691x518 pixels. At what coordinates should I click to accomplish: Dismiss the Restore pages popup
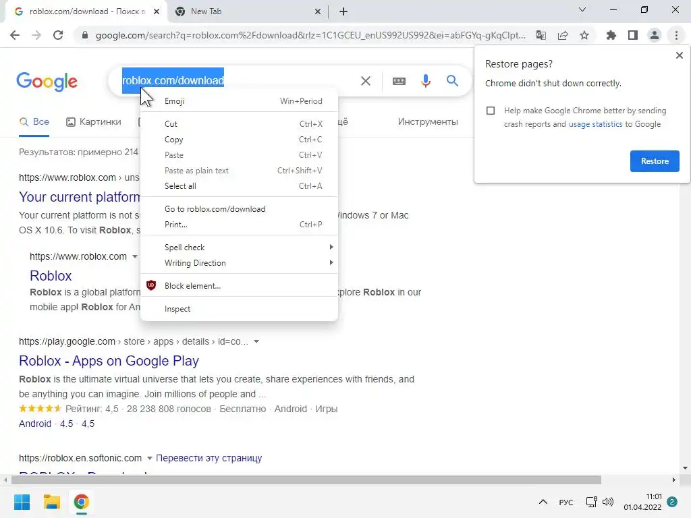679,55
